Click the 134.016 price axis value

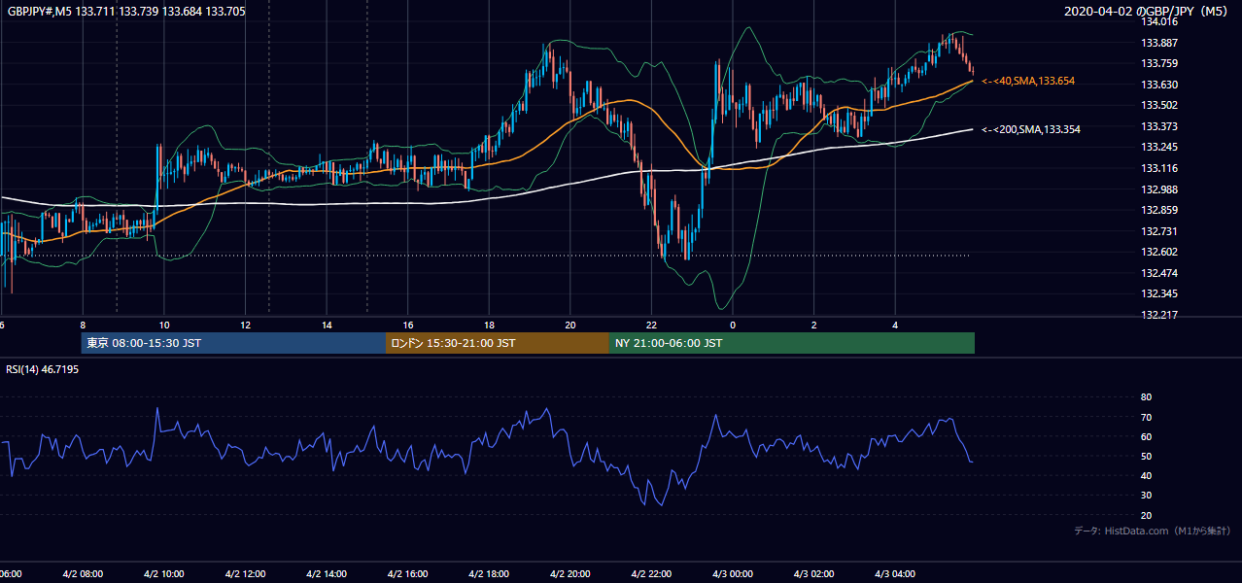[1159, 21]
